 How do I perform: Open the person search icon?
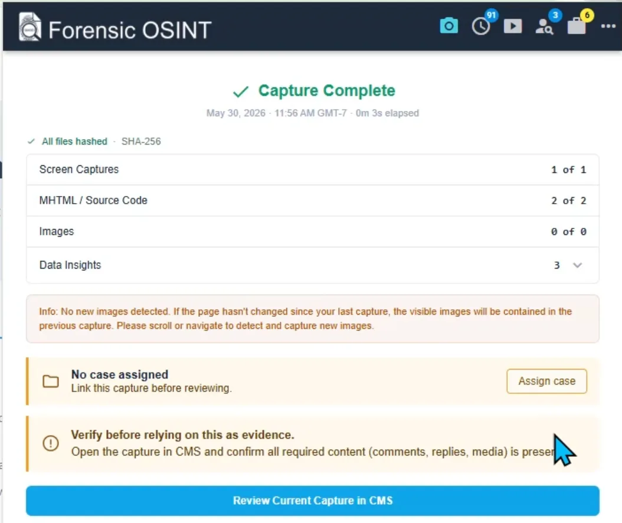click(544, 27)
